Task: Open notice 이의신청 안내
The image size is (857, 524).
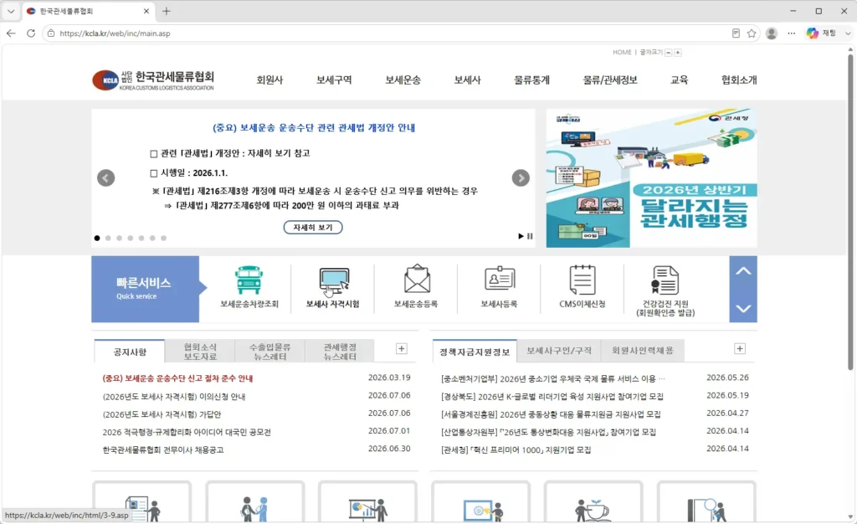Action: coord(174,396)
